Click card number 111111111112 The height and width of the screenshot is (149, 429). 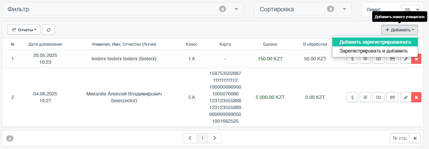(x=225, y=80)
